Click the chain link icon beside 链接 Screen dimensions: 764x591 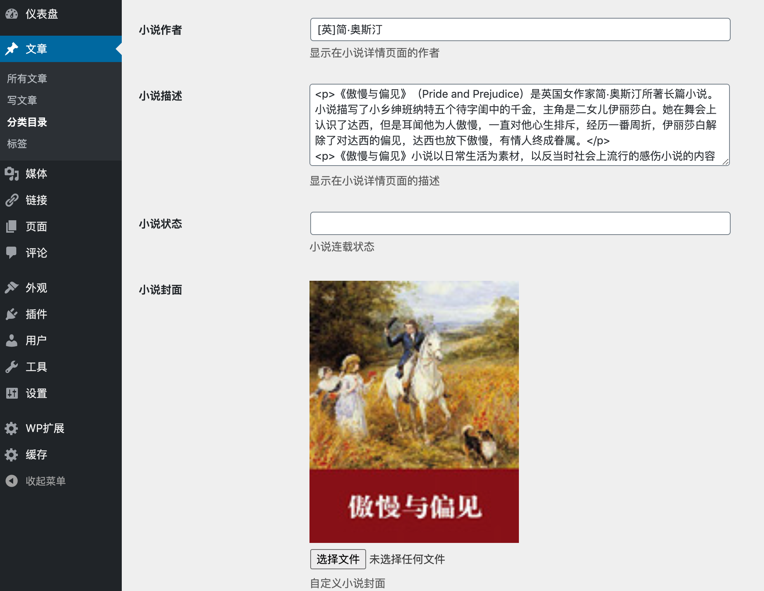(x=12, y=200)
